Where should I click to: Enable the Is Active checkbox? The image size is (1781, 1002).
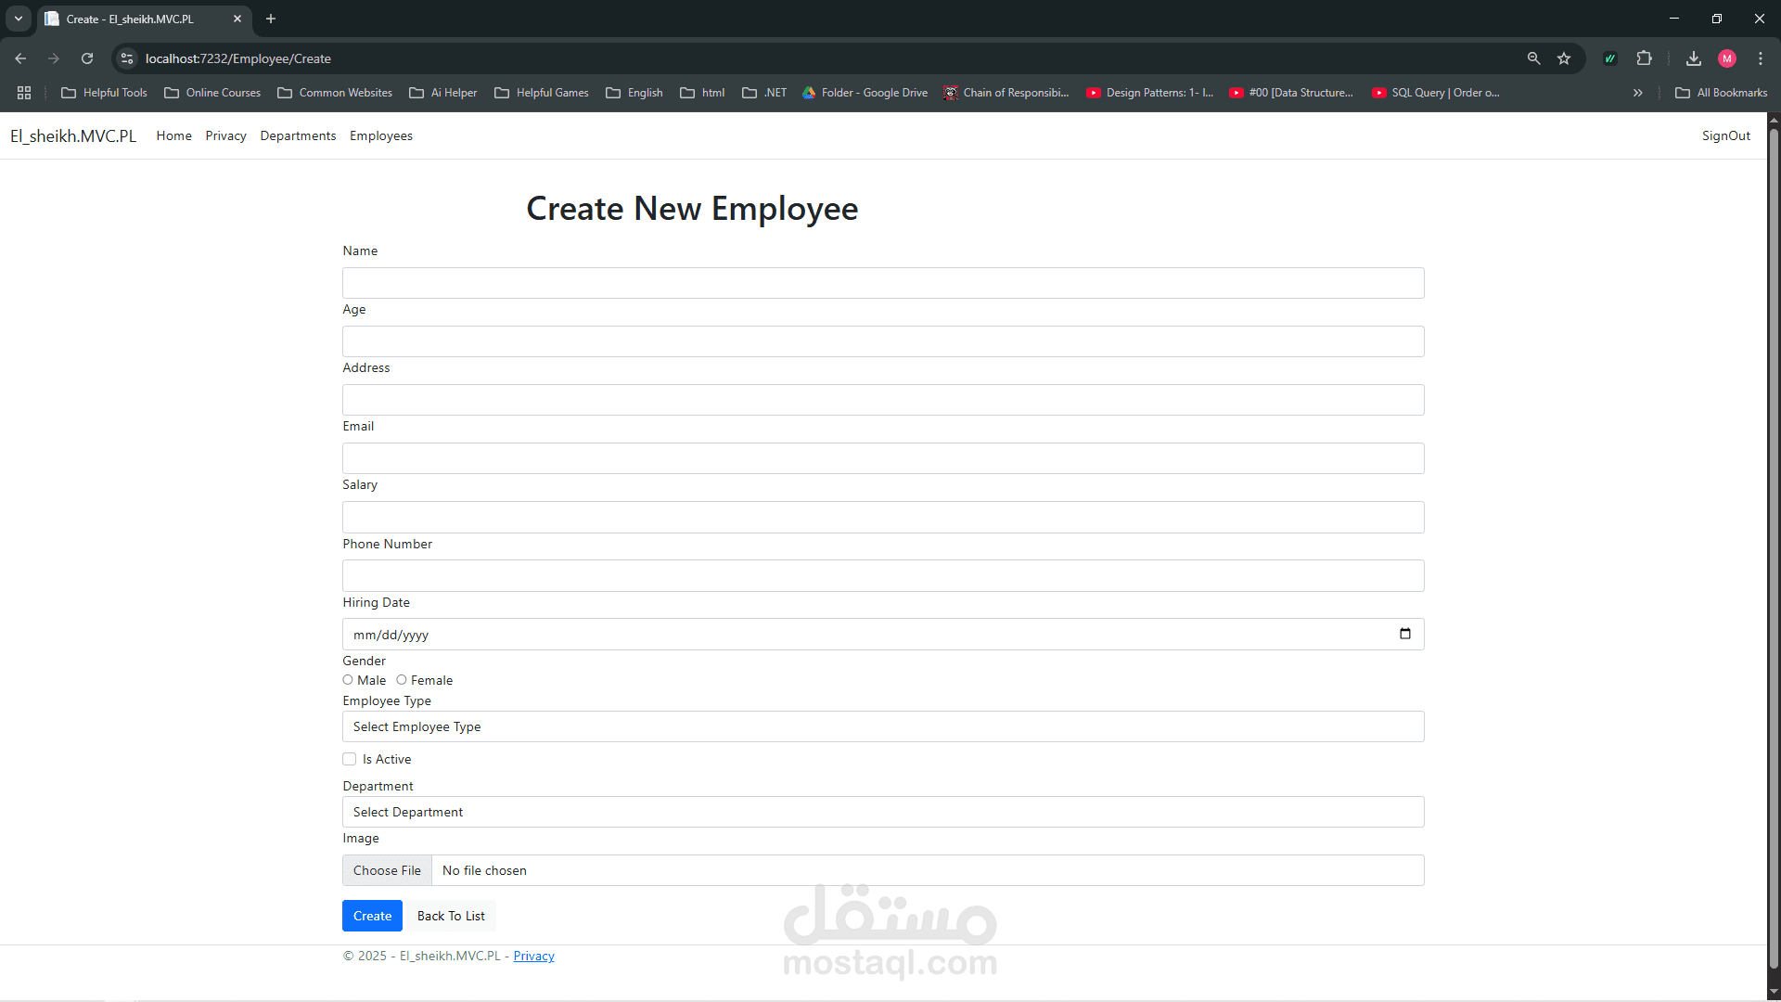coord(350,759)
